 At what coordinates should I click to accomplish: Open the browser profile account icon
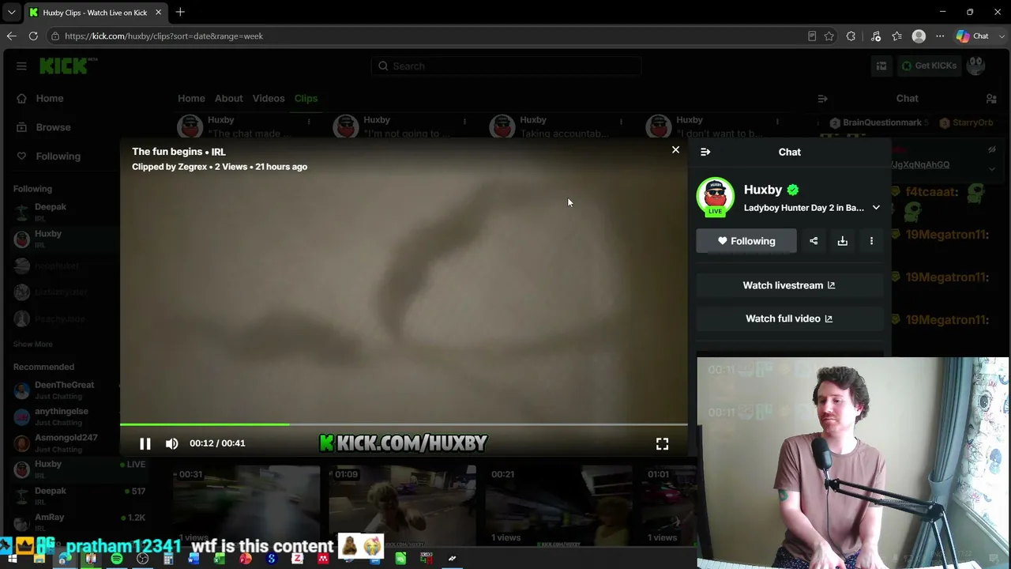(x=919, y=36)
